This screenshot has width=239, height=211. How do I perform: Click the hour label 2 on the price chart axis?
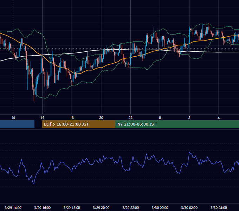(189, 118)
